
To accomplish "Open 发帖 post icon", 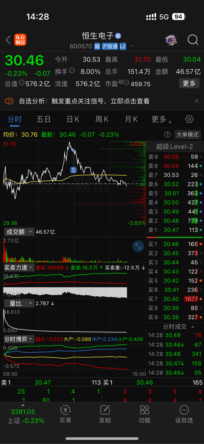I will (105, 414).
